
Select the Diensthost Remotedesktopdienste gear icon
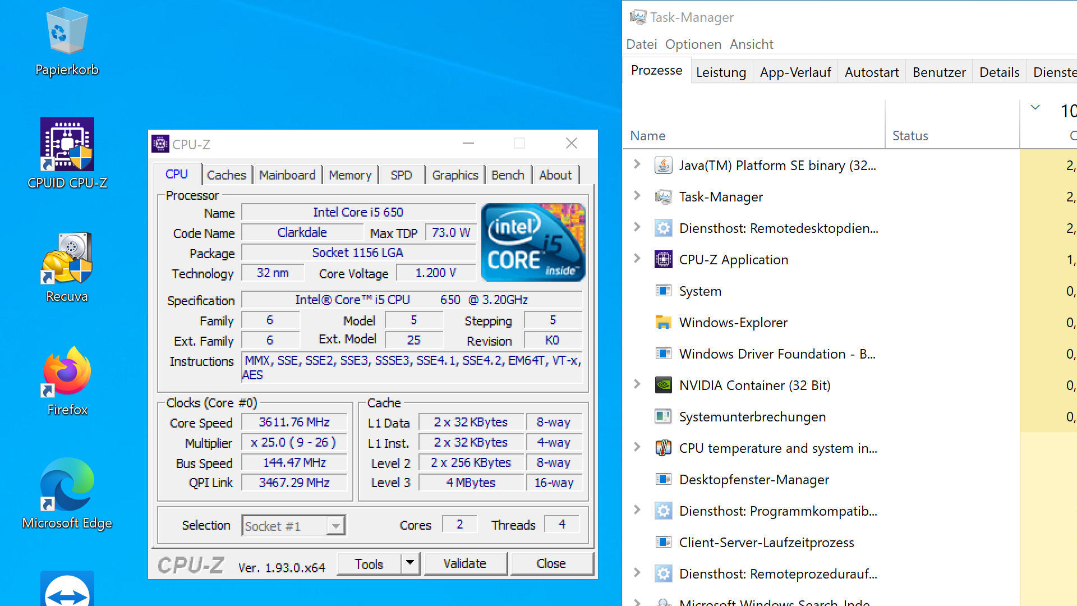(664, 228)
